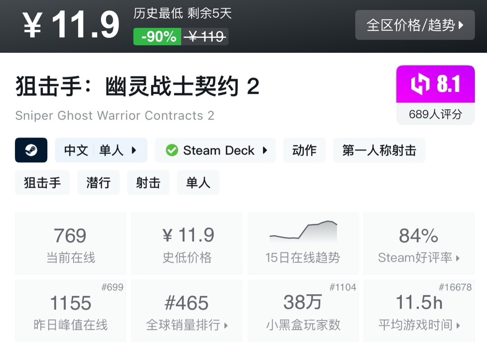Open 全区价格/趋势 regional price trends
The image size is (487, 342).
click(x=415, y=25)
